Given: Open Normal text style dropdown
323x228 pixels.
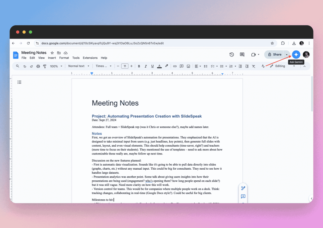Looking at the screenshot, I should pyautogui.click(x=79, y=66).
